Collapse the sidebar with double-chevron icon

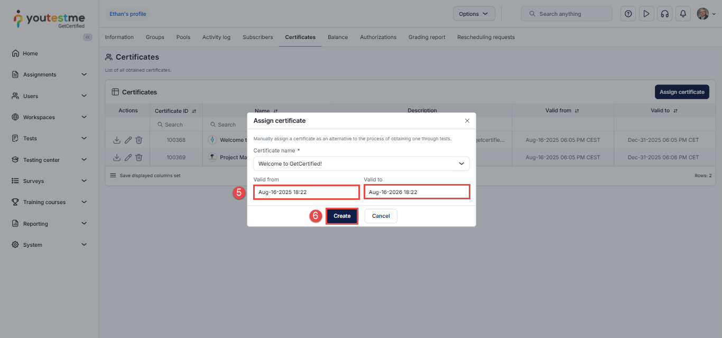tap(88, 37)
